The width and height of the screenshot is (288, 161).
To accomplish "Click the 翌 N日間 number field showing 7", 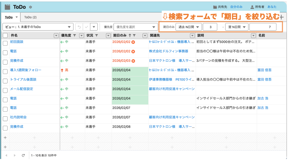I will 262,27.
